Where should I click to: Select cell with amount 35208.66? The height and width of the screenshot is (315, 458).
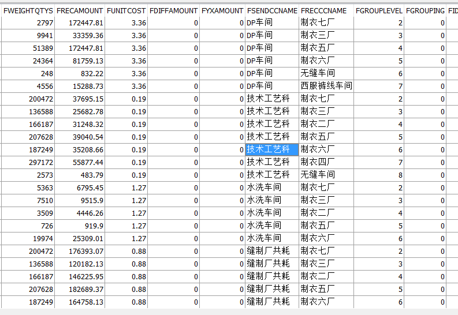click(80, 149)
